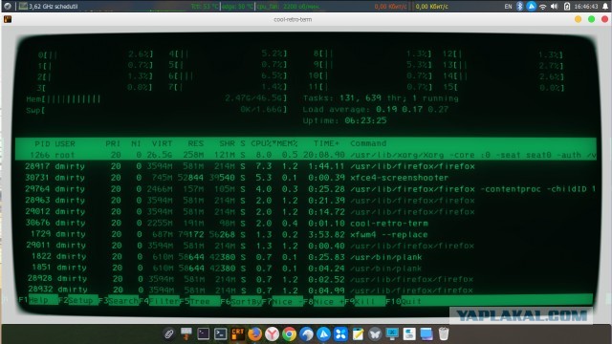Select process 1266 Xorg row
The width and height of the screenshot is (612, 344).
coord(306,155)
